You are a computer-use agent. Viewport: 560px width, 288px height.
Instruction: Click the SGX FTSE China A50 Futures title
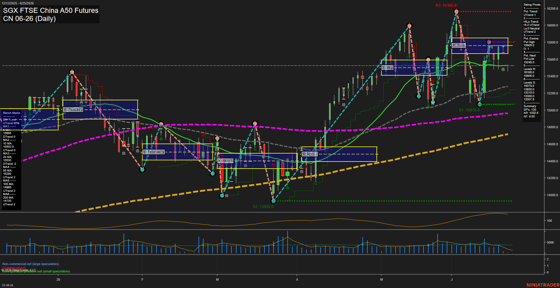(x=51, y=10)
